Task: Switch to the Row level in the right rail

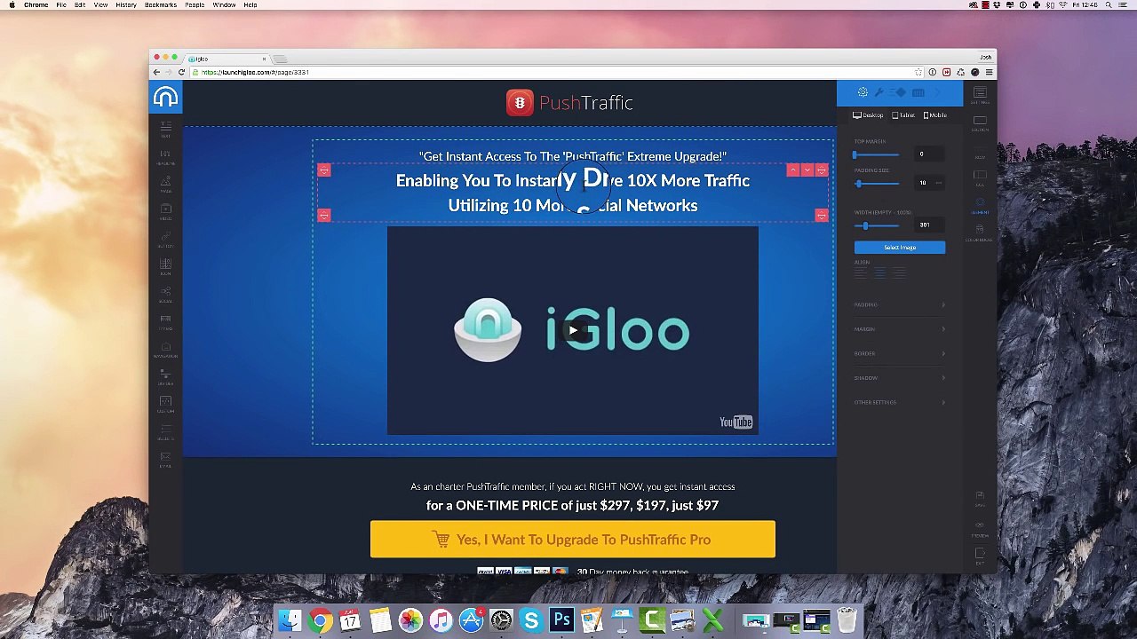Action: [980, 152]
